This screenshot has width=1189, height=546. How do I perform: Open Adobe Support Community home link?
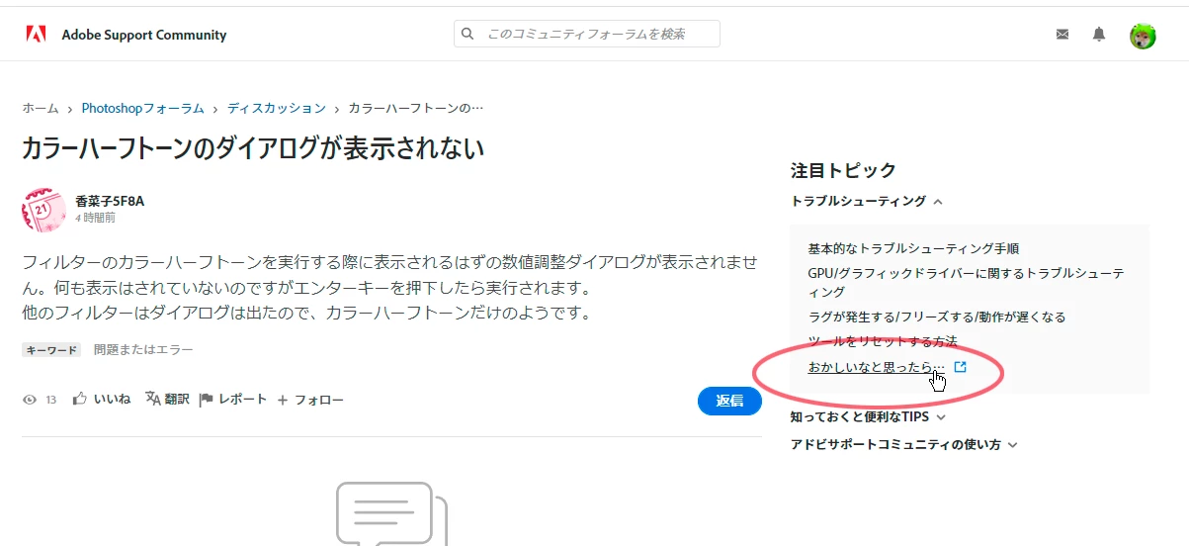click(144, 35)
